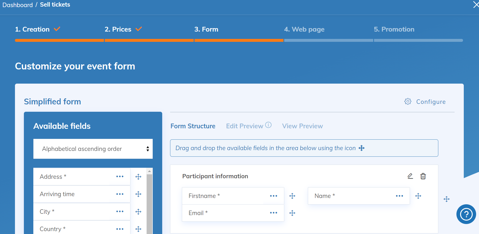The height and width of the screenshot is (234, 479).
Task: Click the move handle beside the Name field
Action: coord(418,196)
